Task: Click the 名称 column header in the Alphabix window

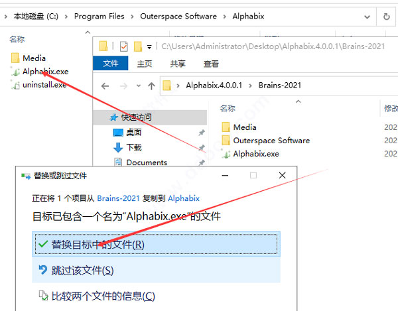Action: (x=17, y=39)
